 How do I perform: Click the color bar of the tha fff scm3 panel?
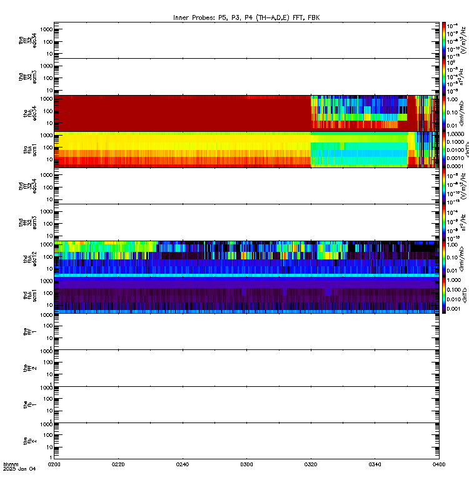(x=444, y=77)
